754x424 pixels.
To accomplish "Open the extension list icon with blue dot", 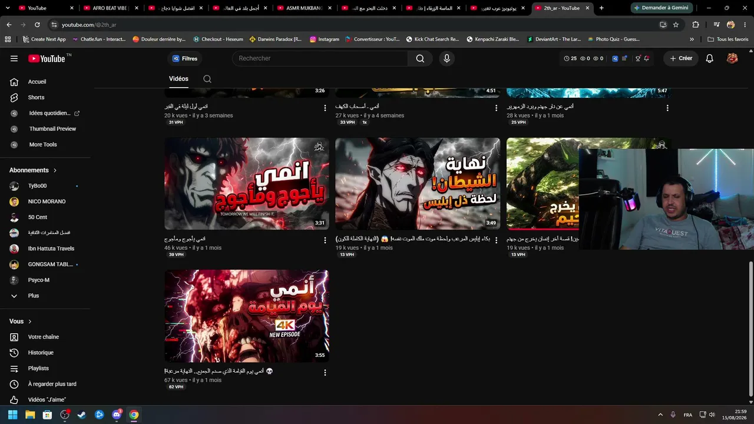I will 625,58.
